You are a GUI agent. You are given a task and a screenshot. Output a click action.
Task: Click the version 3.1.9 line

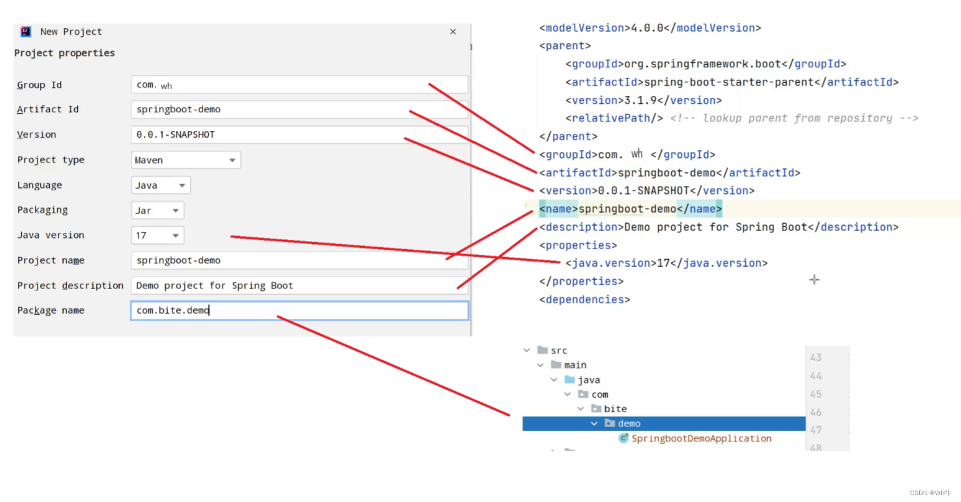coord(643,100)
